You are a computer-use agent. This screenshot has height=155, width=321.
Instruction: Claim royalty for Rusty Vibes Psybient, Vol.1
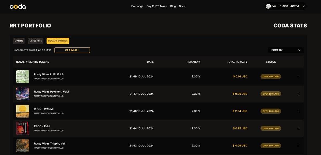click(x=271, y=94)
